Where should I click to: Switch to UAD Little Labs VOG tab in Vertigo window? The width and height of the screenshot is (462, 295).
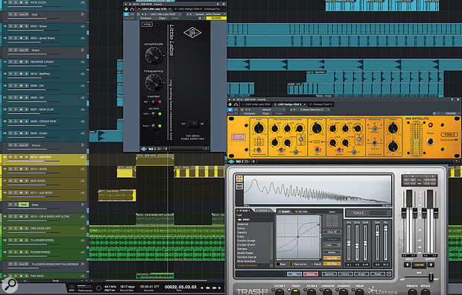click(256, 104)
